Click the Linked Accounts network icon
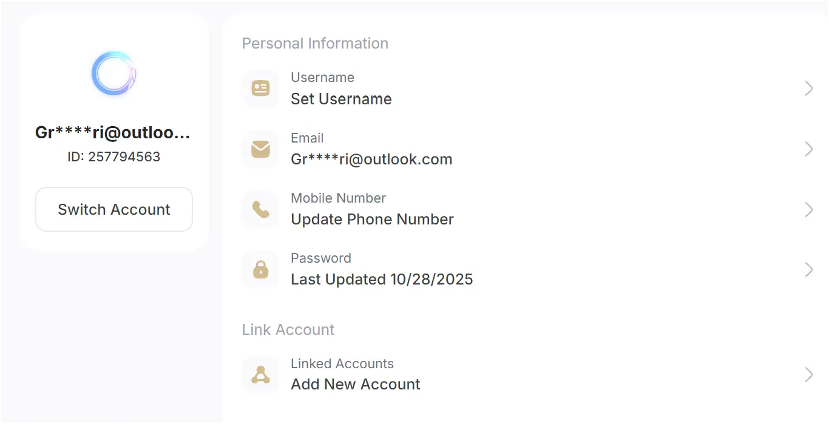 point(260,375)
